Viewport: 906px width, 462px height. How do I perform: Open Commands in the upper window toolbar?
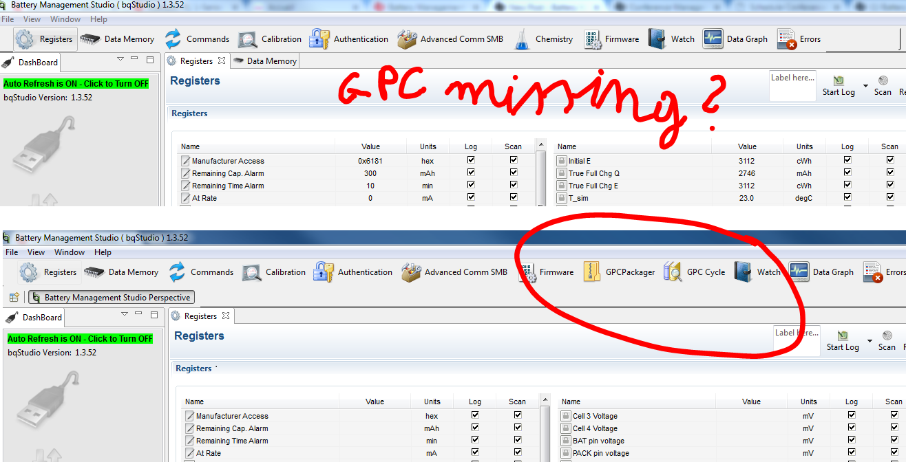197,39
